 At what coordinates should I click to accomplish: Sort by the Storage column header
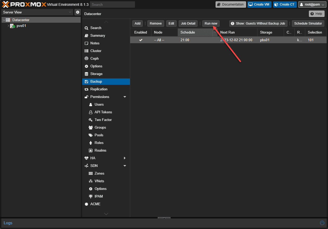coord(270,32)
